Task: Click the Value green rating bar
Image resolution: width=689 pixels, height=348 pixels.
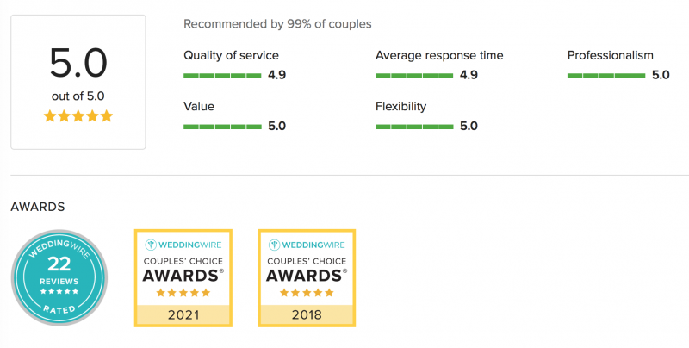Action: [222, 127]
